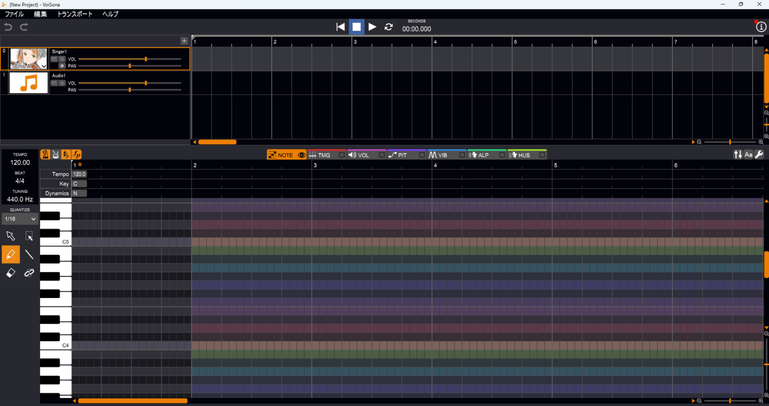Mute the Singer1 track
The width and height of the screenshot is (769, 406).
54,59
